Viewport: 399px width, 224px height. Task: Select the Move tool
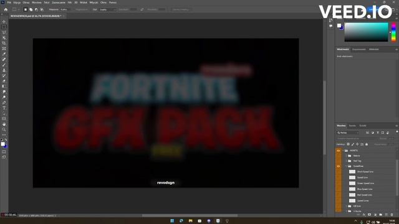click(x=4, y=22)
